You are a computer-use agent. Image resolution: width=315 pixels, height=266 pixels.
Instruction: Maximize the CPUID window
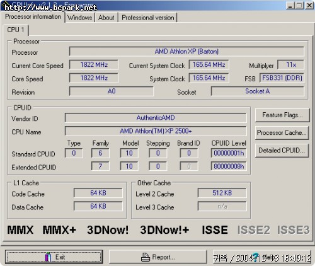coord(299,5)
